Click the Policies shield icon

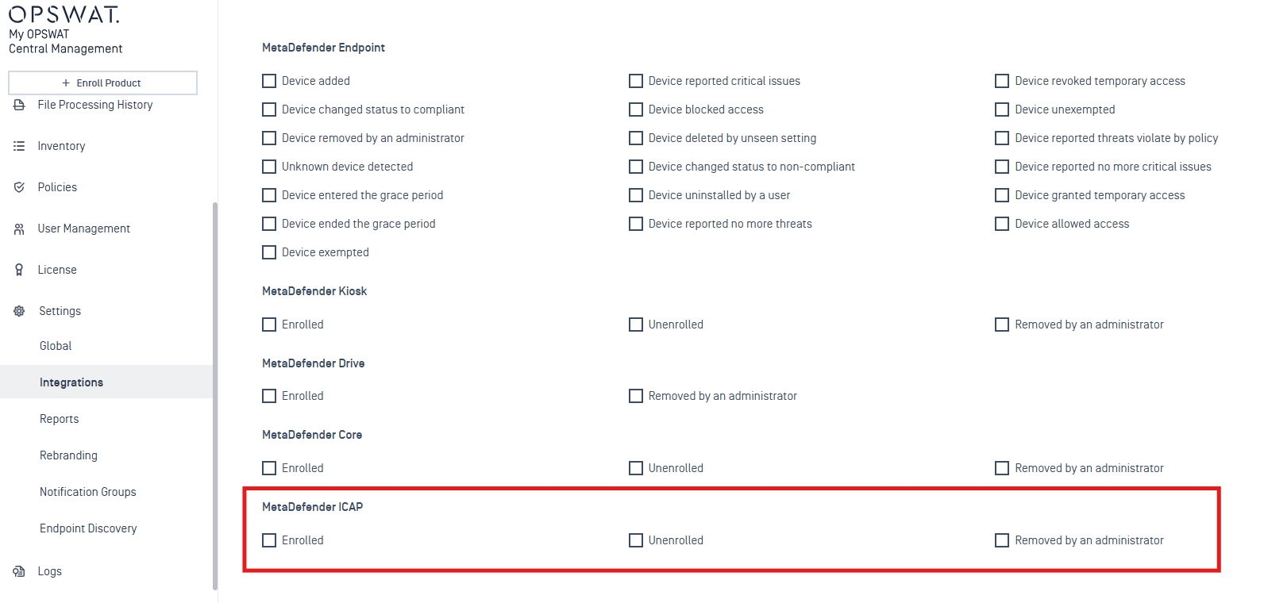[19, 187]
